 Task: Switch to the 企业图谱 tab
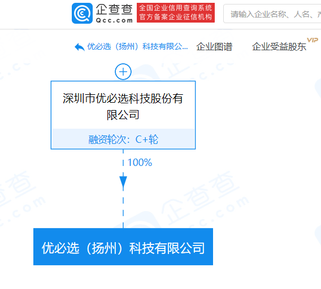click(214, 47)
